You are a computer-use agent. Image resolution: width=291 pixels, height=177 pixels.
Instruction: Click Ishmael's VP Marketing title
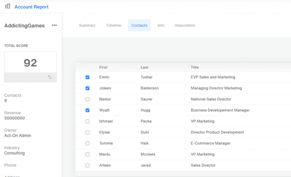(x=202, y=121)
